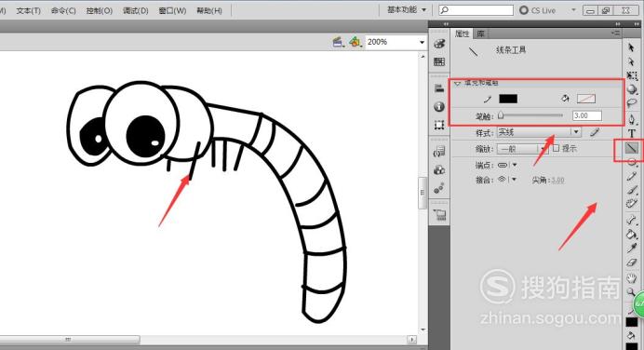Screen dimensions: 644x350
Task: Open the Project panel icon
Action: tap(439, 214)
